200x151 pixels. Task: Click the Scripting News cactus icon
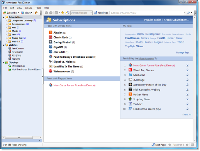(130, 99)
